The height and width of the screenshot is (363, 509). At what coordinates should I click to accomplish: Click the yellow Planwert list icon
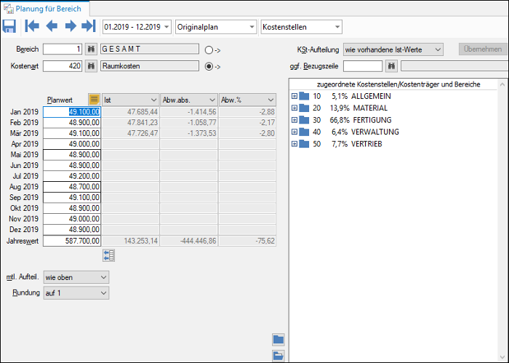94,100
